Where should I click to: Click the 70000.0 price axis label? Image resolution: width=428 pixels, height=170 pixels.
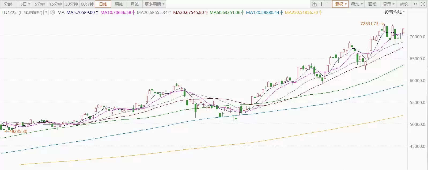click(417, 37)
